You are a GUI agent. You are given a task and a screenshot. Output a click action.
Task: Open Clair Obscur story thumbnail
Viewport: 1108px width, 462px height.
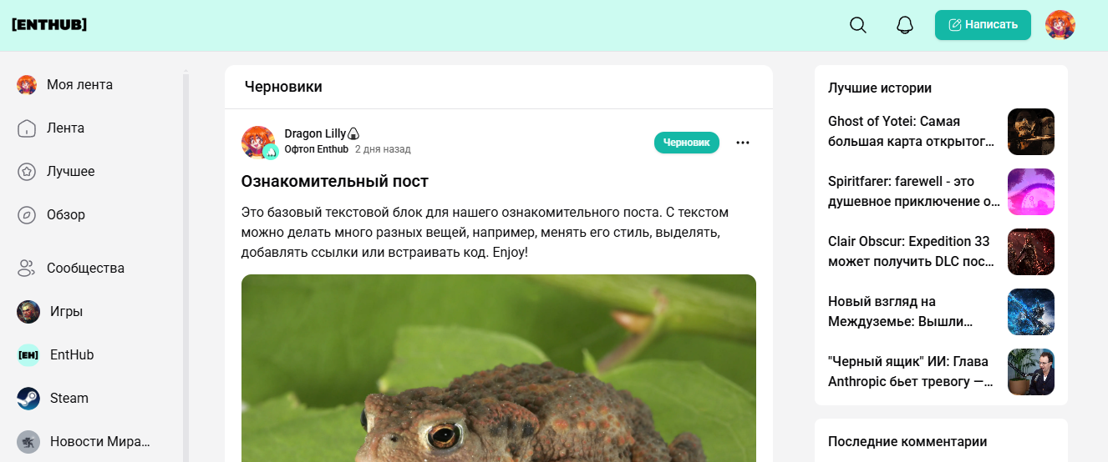point(1031,252)
